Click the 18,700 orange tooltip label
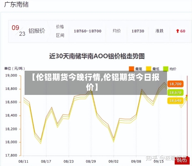 tap(175, 84)
